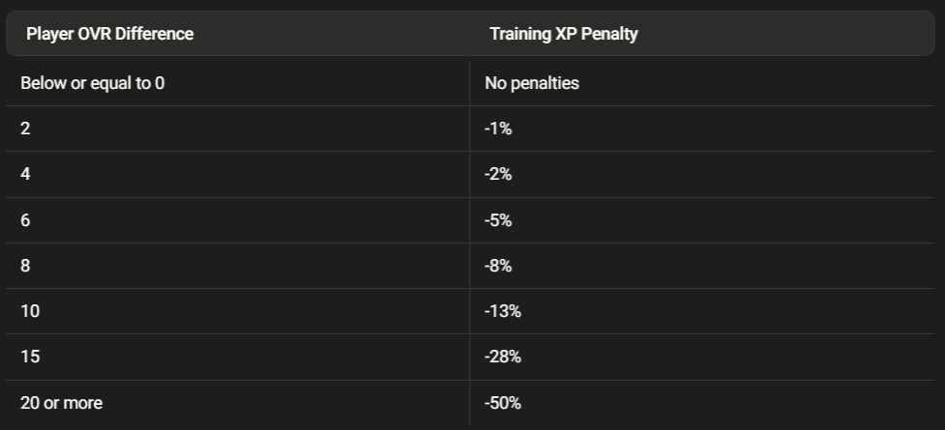The height and width of the screenshot is (430, 945).
Task: Select the OVR difference value 8
Action: (25, 266)
